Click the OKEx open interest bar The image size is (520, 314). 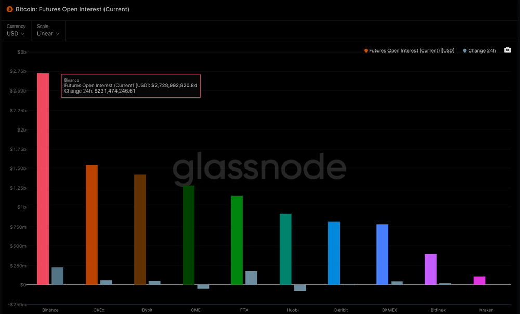(92, 225)
